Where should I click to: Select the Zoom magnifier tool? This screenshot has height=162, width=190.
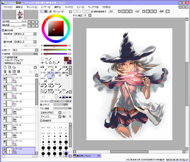click(46, 63)
